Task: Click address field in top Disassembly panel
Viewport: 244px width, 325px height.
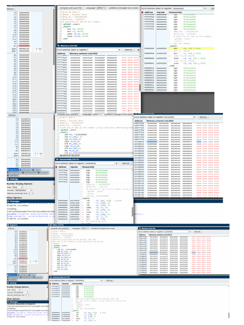Action: click(188, 9)
